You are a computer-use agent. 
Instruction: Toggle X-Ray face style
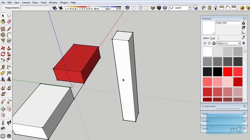click(x=127, y=8)
